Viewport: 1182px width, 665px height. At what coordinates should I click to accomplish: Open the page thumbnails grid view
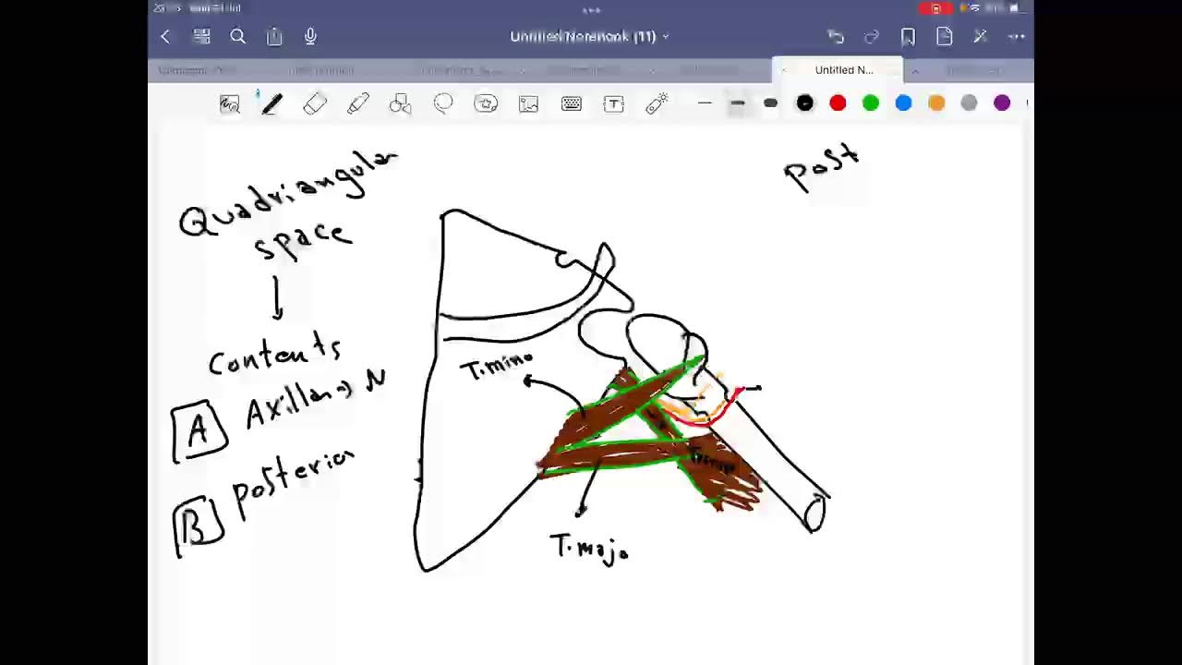201,37
